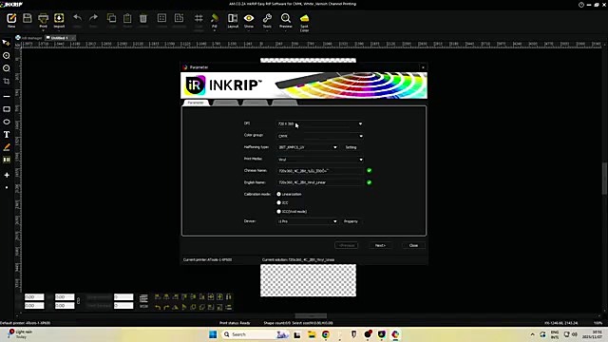The height and width of the screenshot is (342, 608).
Task: Open File Explorer from the taskbar
Action: [312, 334]
